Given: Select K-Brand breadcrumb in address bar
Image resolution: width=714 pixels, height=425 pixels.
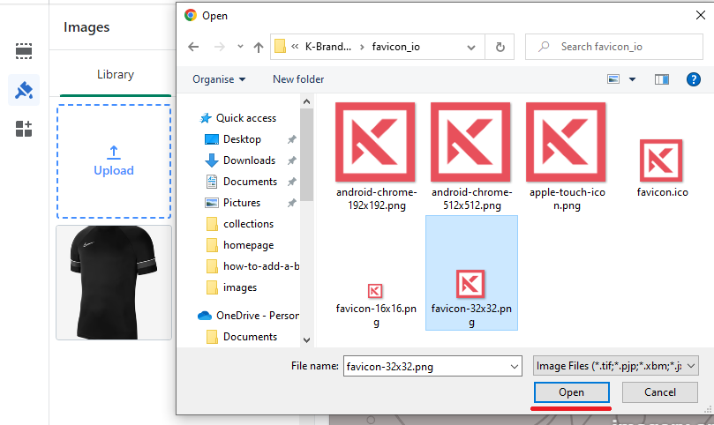Looking at the screenshot, I should tap(327, 47).
